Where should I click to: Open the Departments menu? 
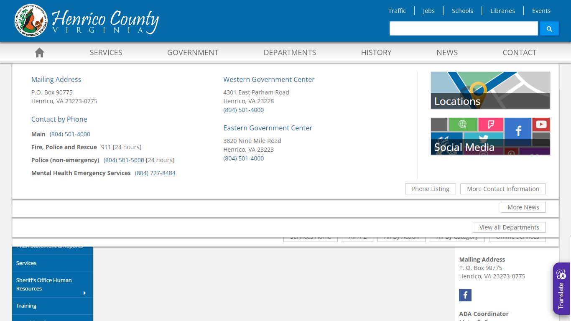tap(290, 52)
